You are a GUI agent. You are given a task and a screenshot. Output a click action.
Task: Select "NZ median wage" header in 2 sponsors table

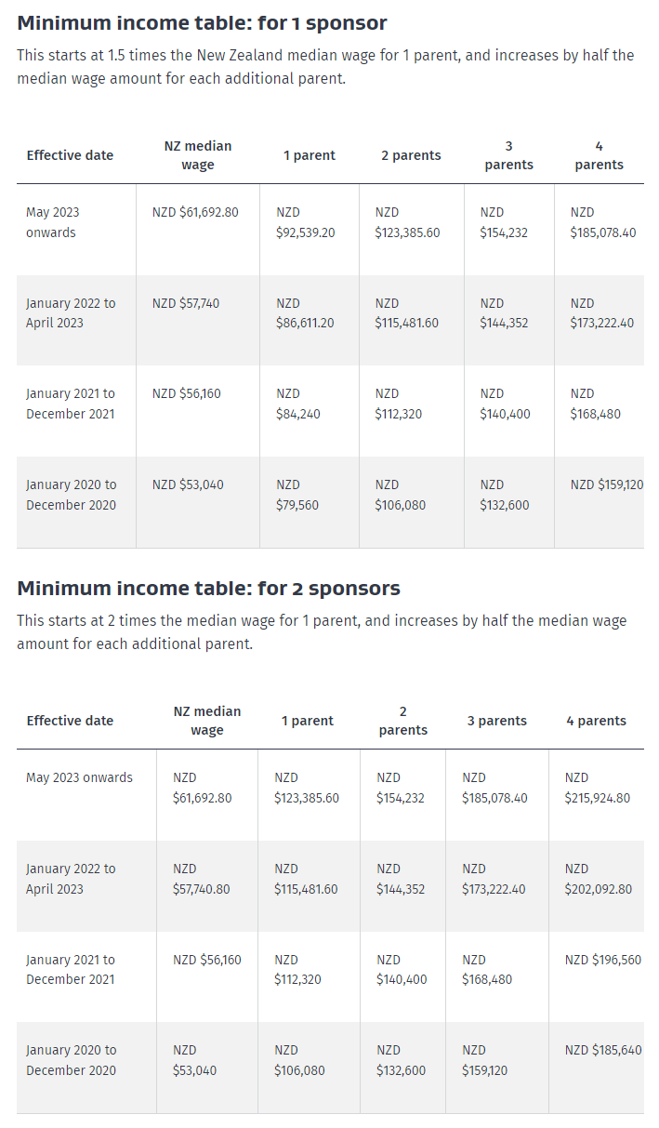206,721
